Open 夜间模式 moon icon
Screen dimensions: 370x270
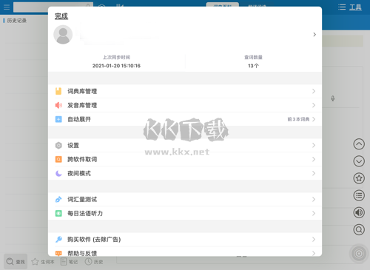[58, 173]
